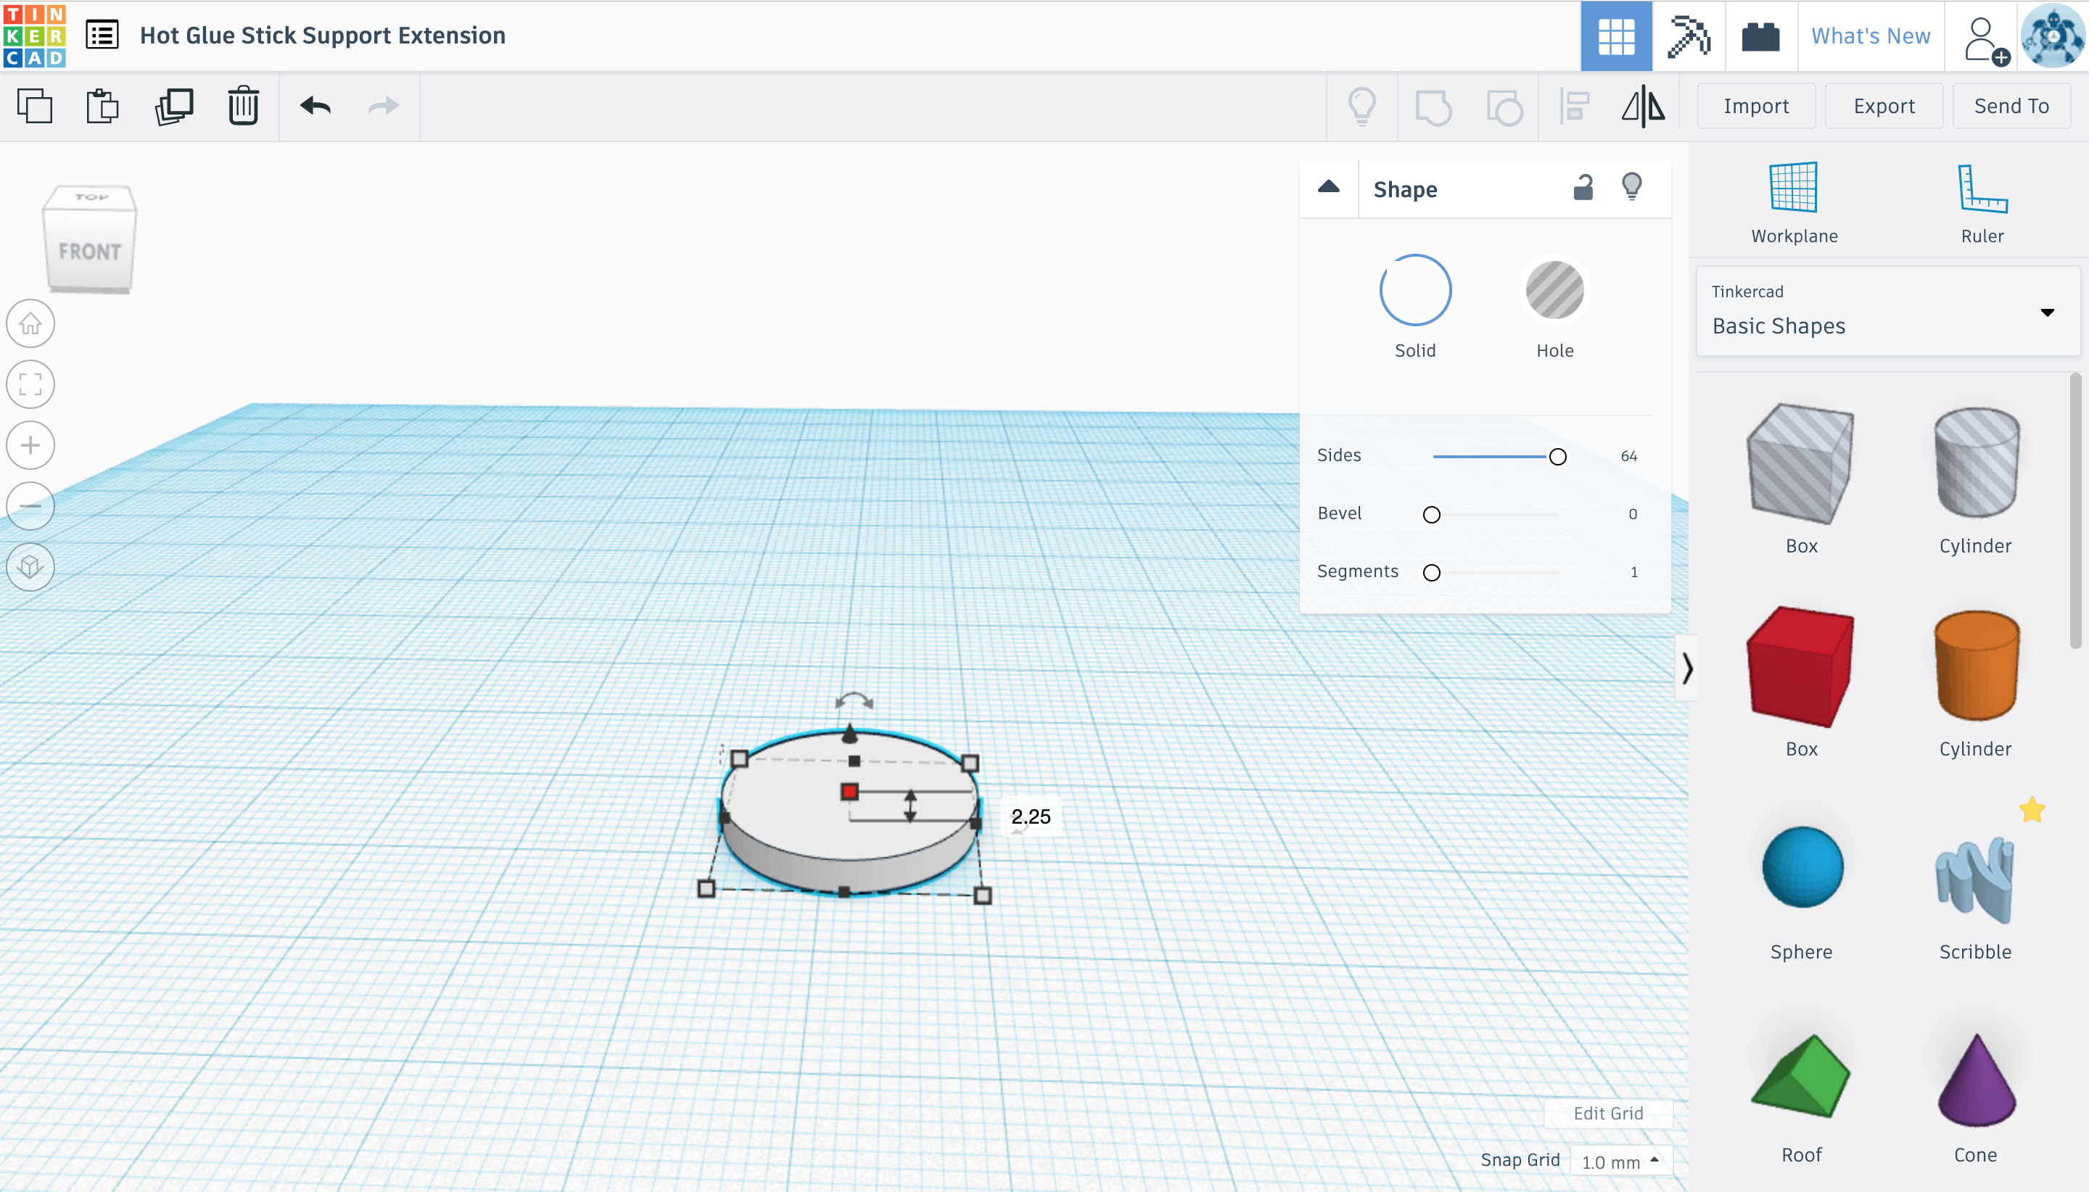Switch to Blocks mode pickaxe icon
The image size is (2089, 1192).
click(x=1689, y=36)
